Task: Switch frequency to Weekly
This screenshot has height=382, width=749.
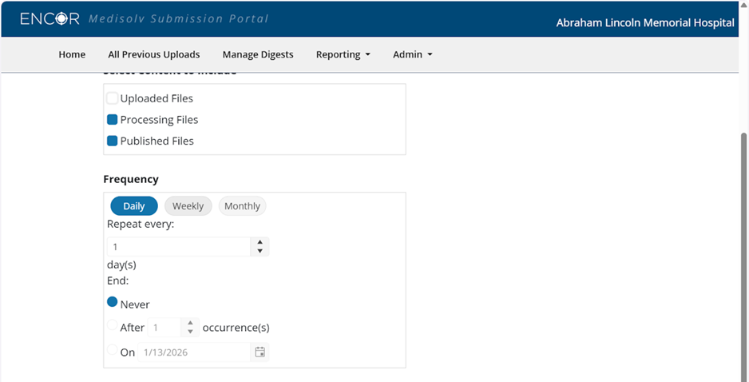Action: pyautogui.click(x=188, y=206)
